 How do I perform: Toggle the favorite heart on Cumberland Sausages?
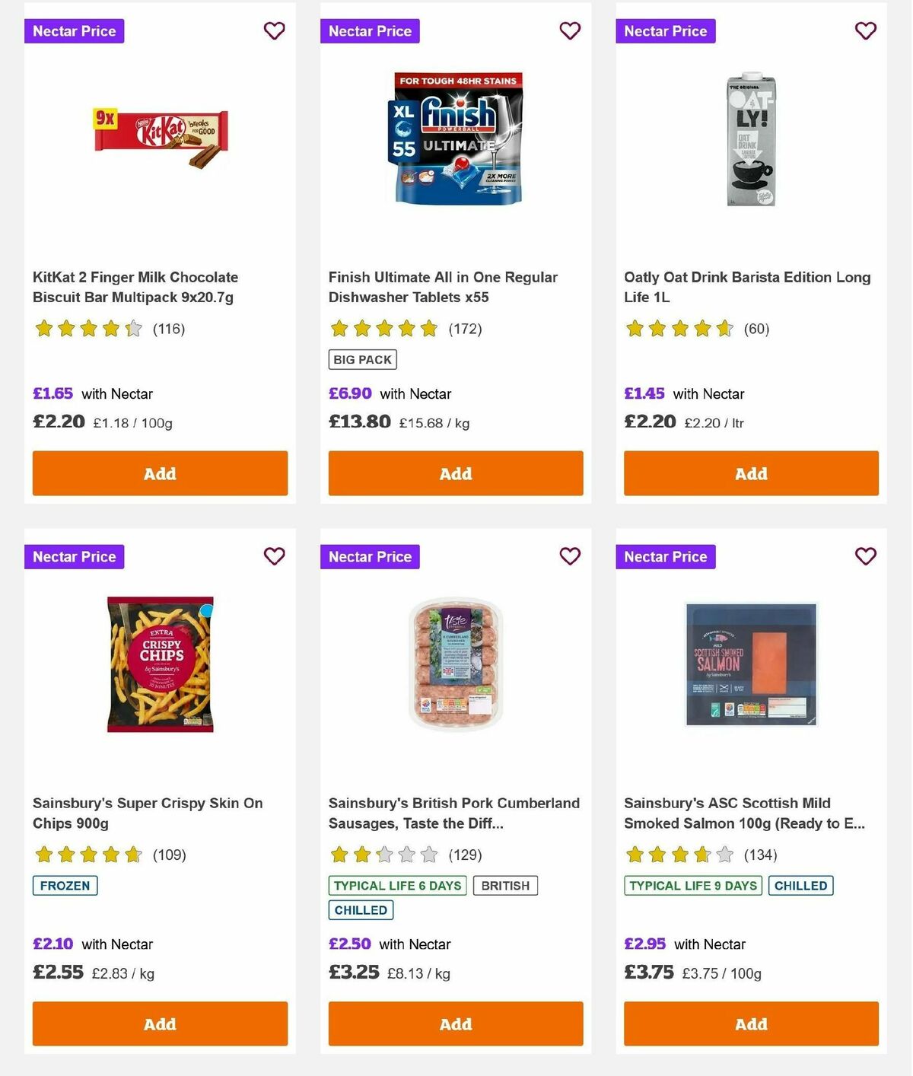tap(569, 556)
